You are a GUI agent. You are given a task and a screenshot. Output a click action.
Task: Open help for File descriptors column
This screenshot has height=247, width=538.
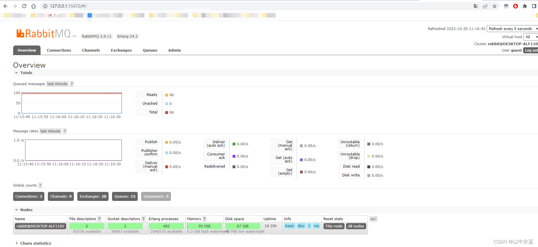point(99,219)
